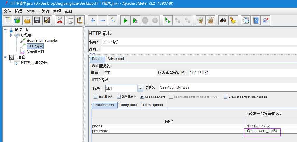The image size is (297, 142).
Task: Save the test plan with floppy icon
Action: (x=37, y=20)
